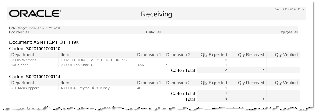Click the first carton's Department column header
This screenshot has height=112, width=315.
pyautogui.click(x=23, y=54)
